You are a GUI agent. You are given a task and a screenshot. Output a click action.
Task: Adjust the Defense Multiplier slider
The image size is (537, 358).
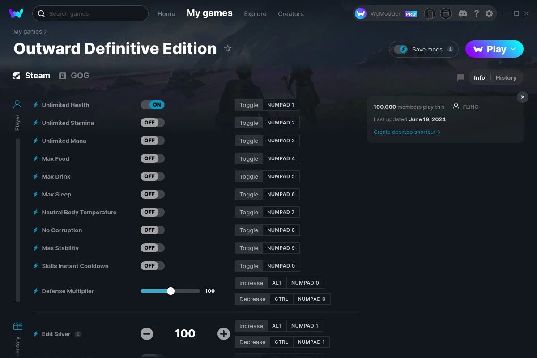170,291
